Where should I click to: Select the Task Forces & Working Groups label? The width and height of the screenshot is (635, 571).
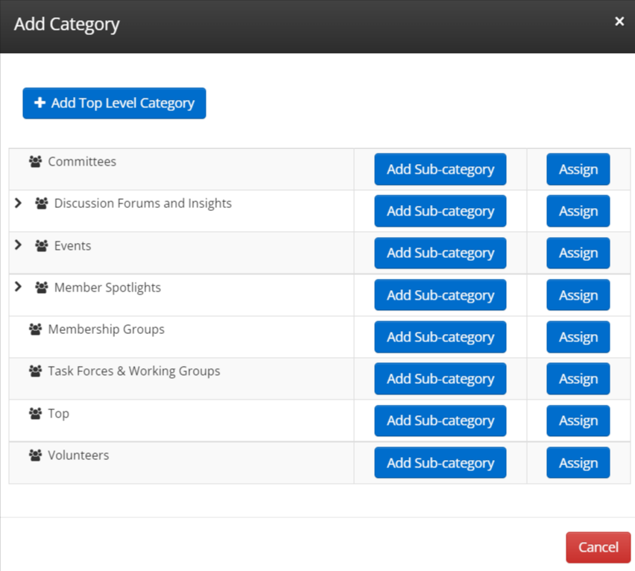click(134, 371)
